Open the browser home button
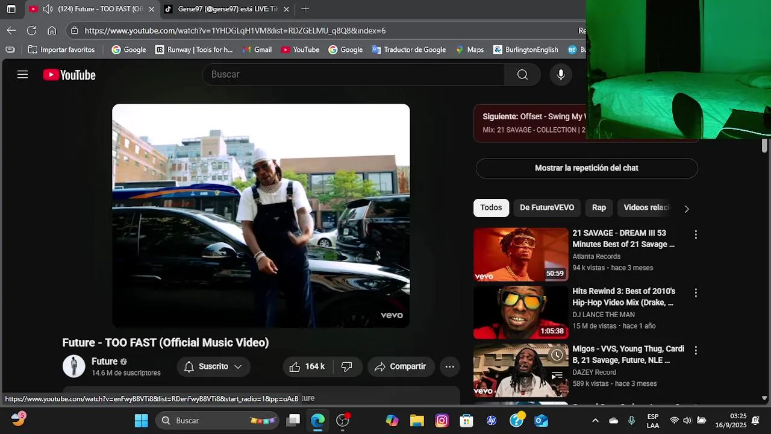This screenshot has width=771, height=434. 52,30
